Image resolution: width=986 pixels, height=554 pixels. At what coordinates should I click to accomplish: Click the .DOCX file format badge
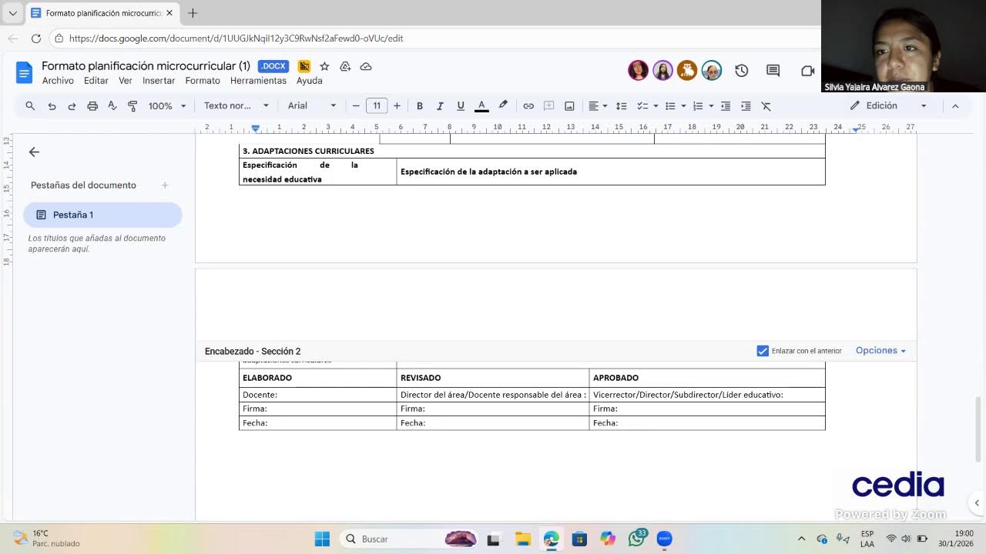[x=273, y=67]
